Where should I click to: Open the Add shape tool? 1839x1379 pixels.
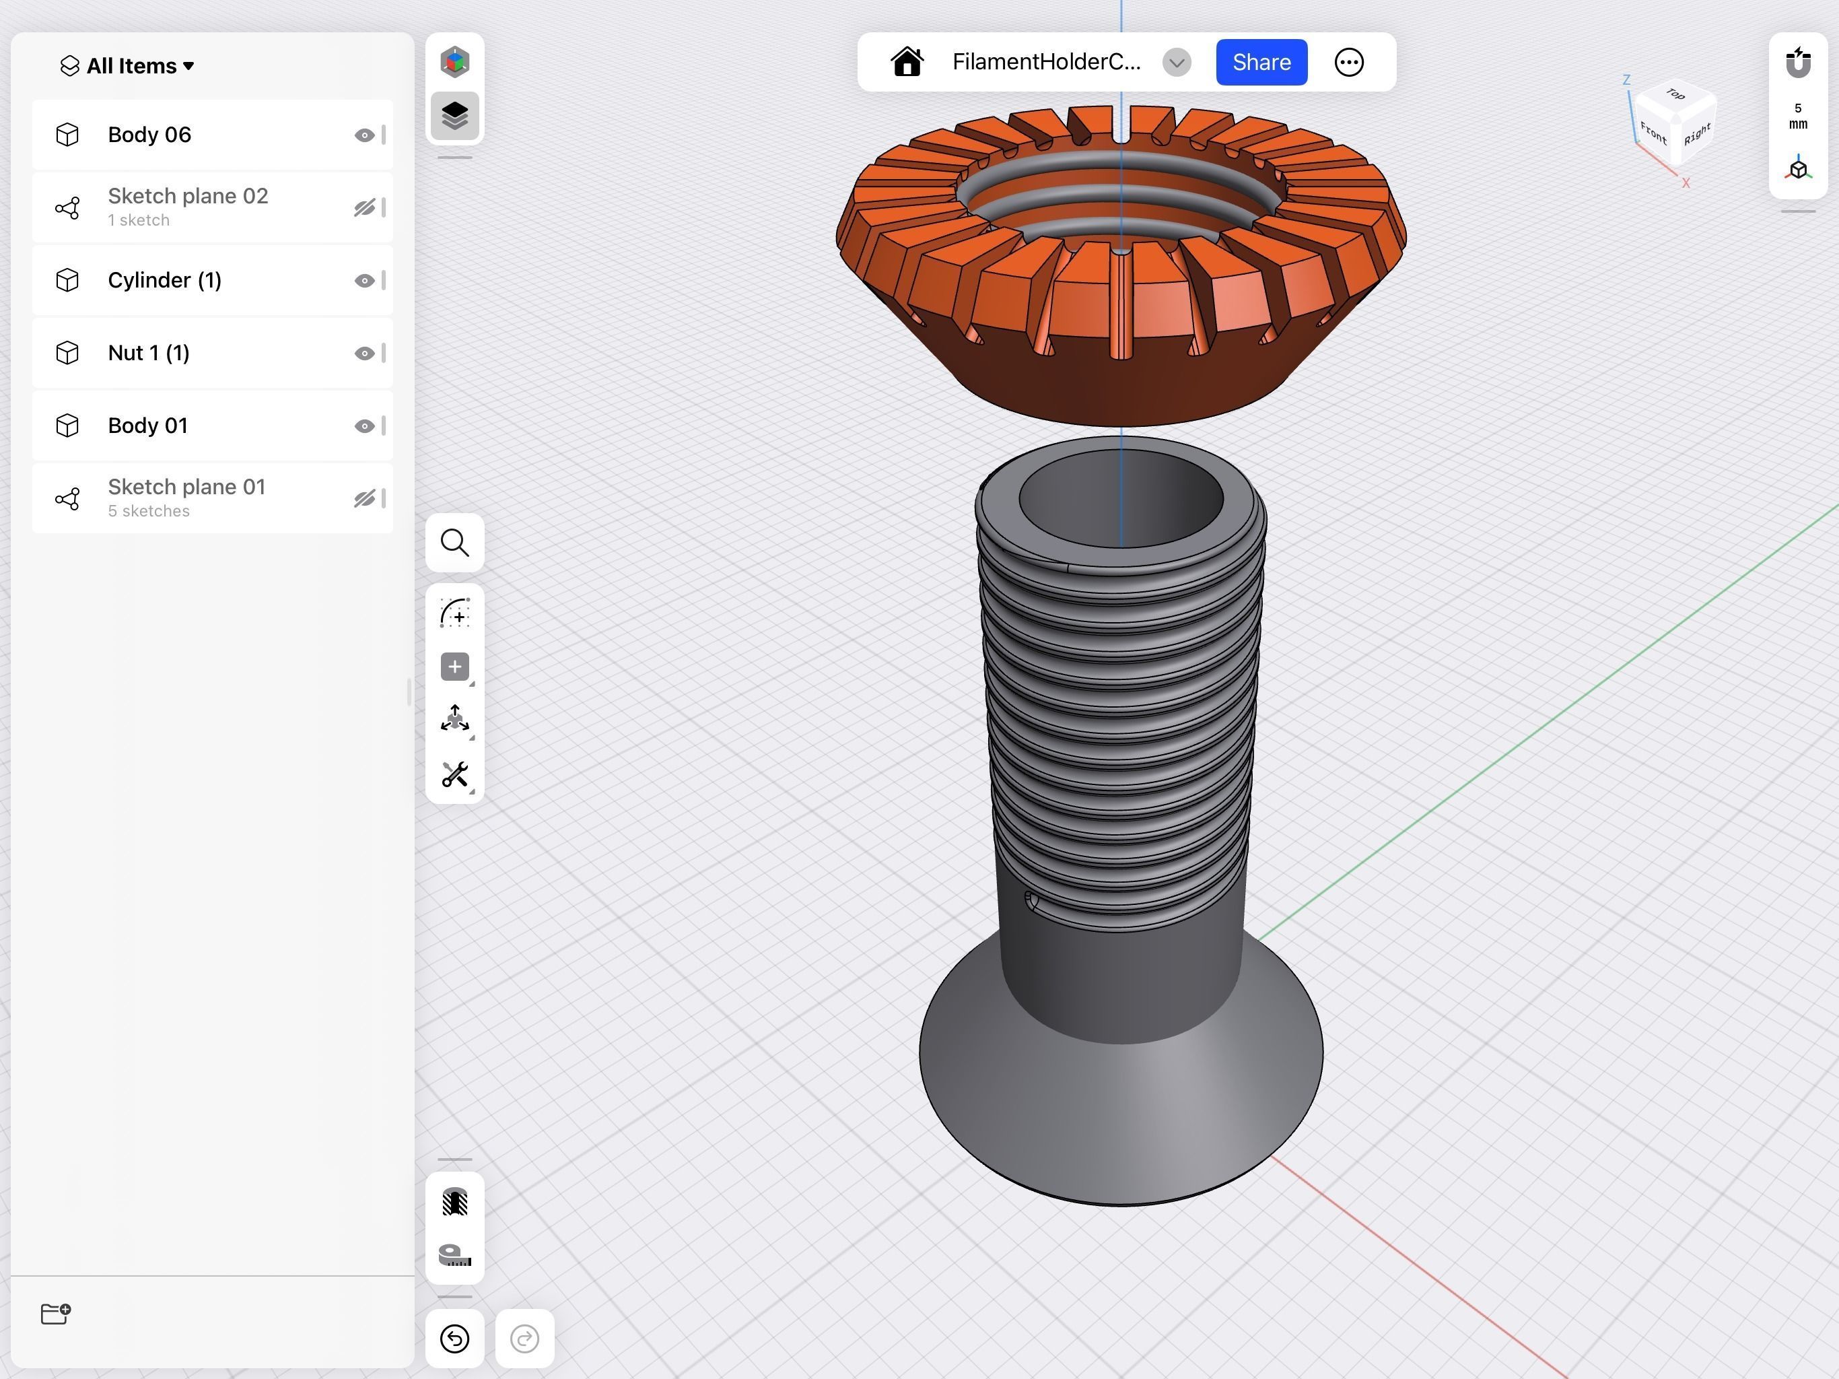pyautogui.click(x=455, y=667)
